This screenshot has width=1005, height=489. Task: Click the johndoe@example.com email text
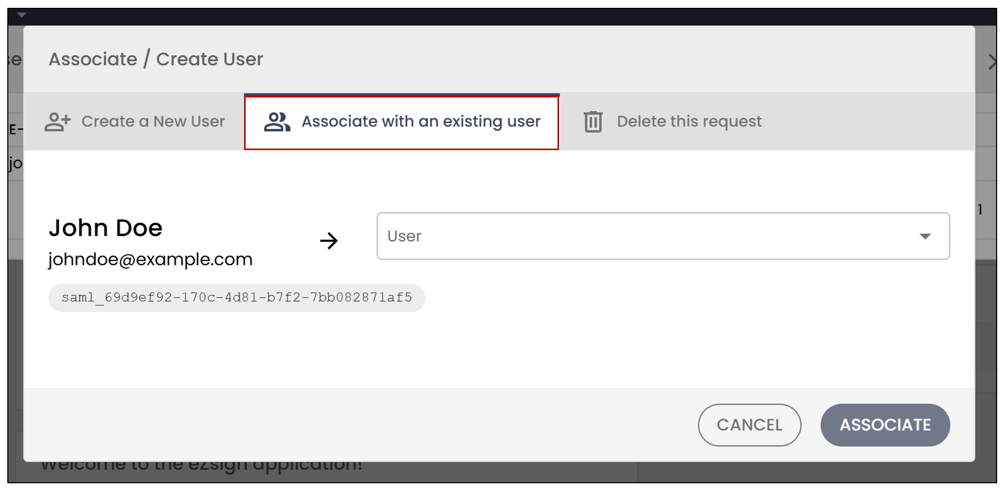(x=150, y=259)
